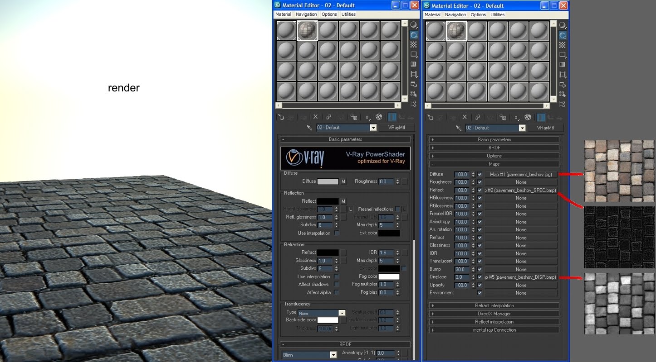Viewport: 656px width, 362px height.
Task: Toggle checkered Background icon in right Material Editor
Action: point(563,45)
